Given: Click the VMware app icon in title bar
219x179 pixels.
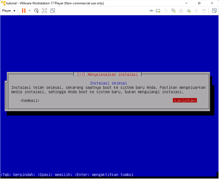Looking at the screenshot, I should [x=3, y=3].
